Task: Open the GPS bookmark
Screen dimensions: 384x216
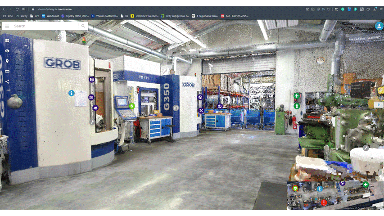Action: pos(35,16)
